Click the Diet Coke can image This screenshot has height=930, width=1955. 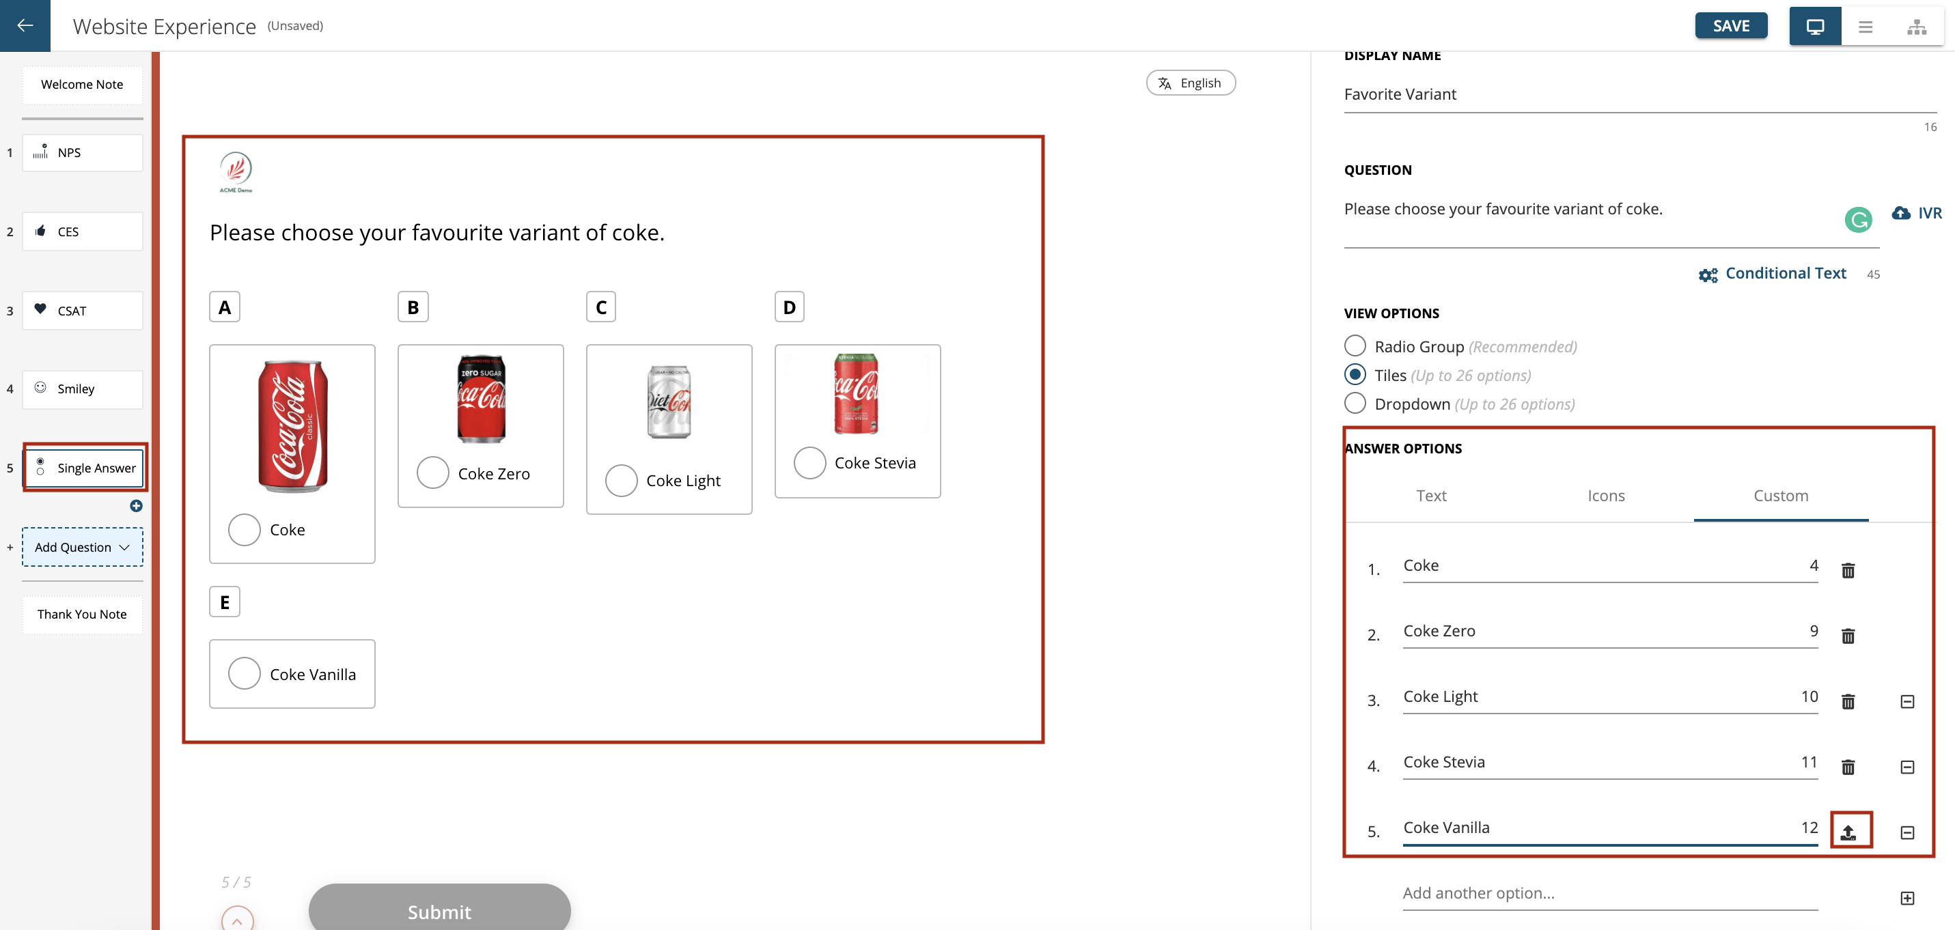[x=669, y=402]
